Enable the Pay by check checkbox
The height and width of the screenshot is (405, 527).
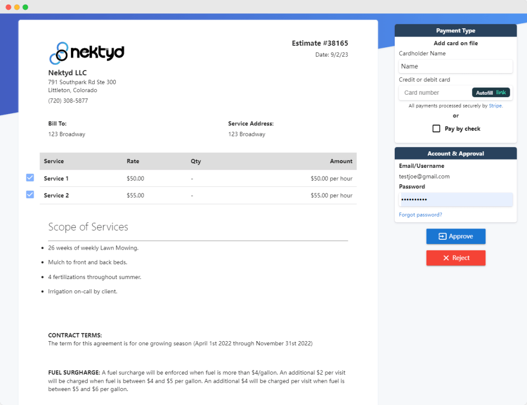pos(436,128)
